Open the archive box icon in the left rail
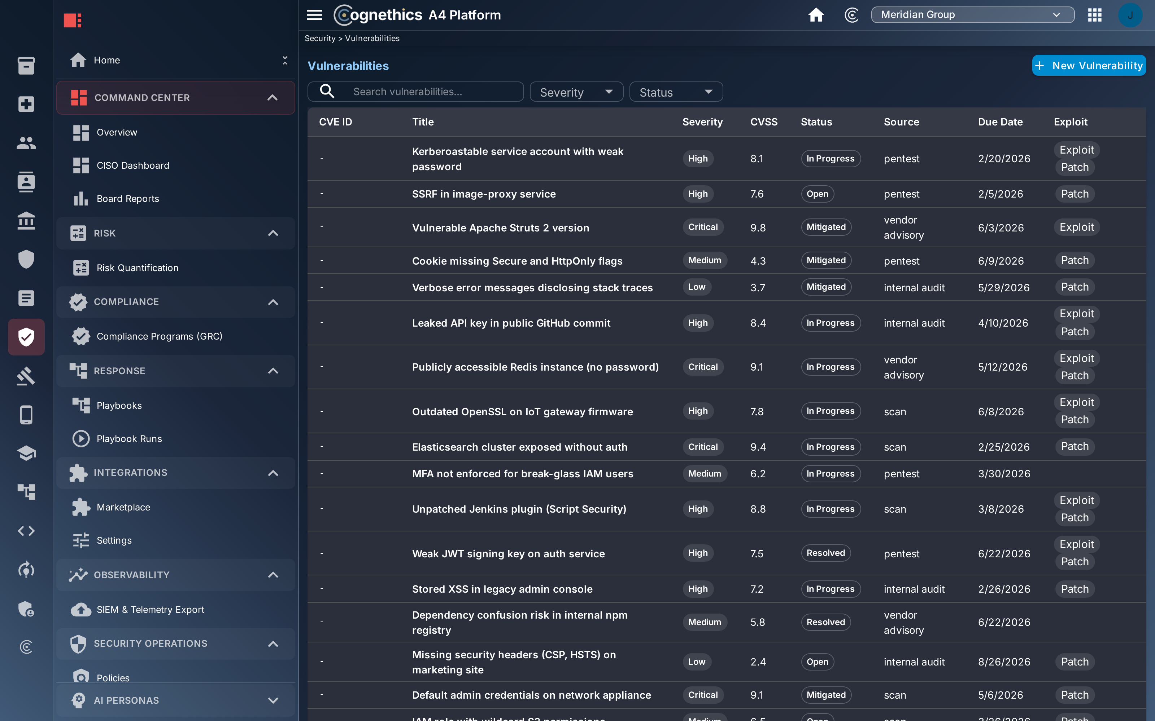The width and height of the screenshot is (1155, 721). [x=26, y=65]
